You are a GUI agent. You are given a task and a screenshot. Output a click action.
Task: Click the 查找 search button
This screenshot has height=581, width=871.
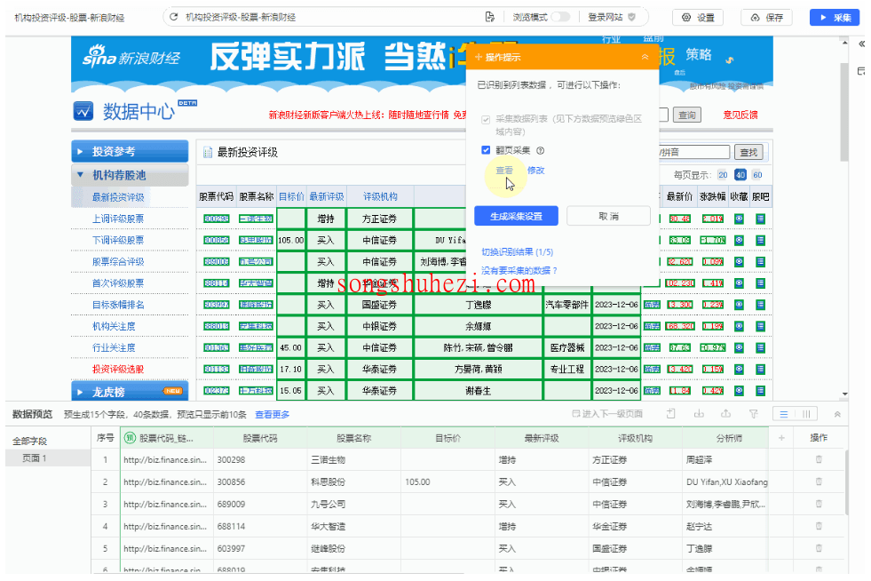[x=748, y=152]
